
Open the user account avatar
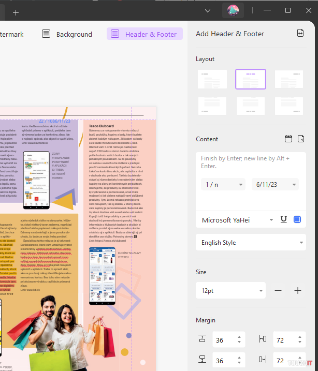pyautogui.click(x=233, y=10)
